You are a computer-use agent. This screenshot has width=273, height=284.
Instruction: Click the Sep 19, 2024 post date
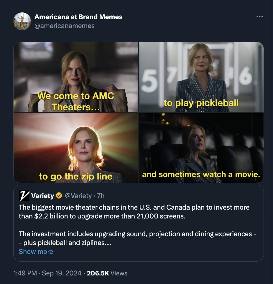pyautogui.click(x=62, y=273)
